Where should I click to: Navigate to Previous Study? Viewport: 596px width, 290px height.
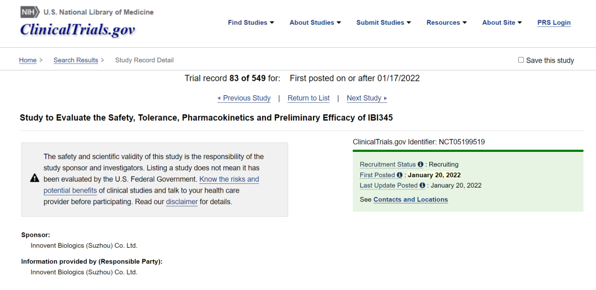[x=244, y=98]
